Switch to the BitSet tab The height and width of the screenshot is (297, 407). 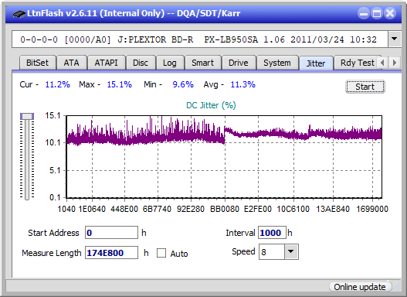click(37, 63)
